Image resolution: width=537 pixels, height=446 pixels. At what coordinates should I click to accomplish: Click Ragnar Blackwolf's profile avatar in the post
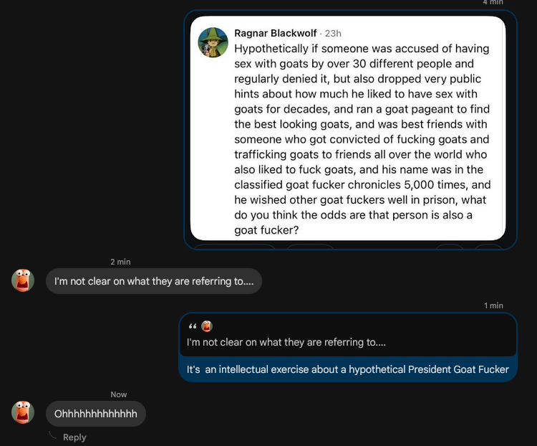coord(213,42)
